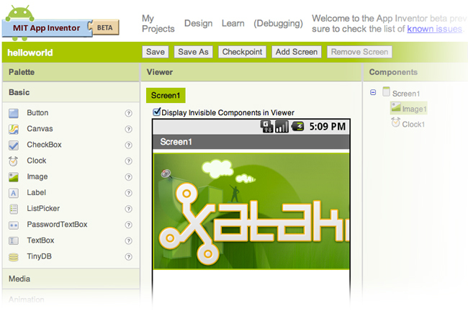Click the Save As button

(x=194, y=52)
